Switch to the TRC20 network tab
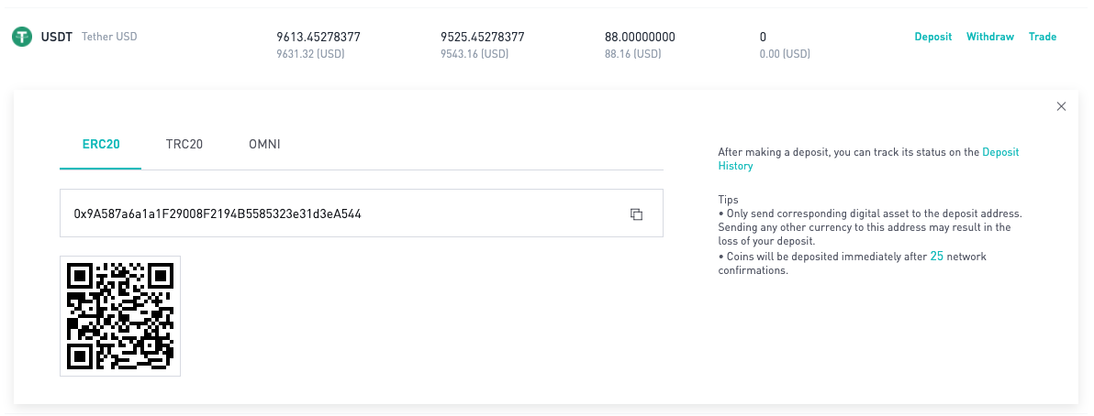1094x416 pixels. click(184, 145)
